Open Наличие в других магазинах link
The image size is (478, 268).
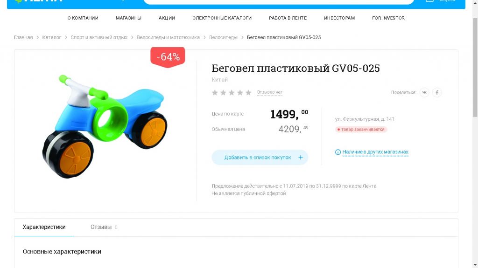pos(375,151)
